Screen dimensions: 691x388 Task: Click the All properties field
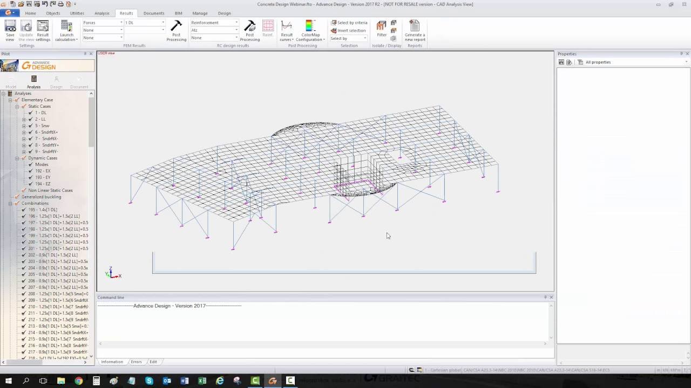tap(632, 62)
